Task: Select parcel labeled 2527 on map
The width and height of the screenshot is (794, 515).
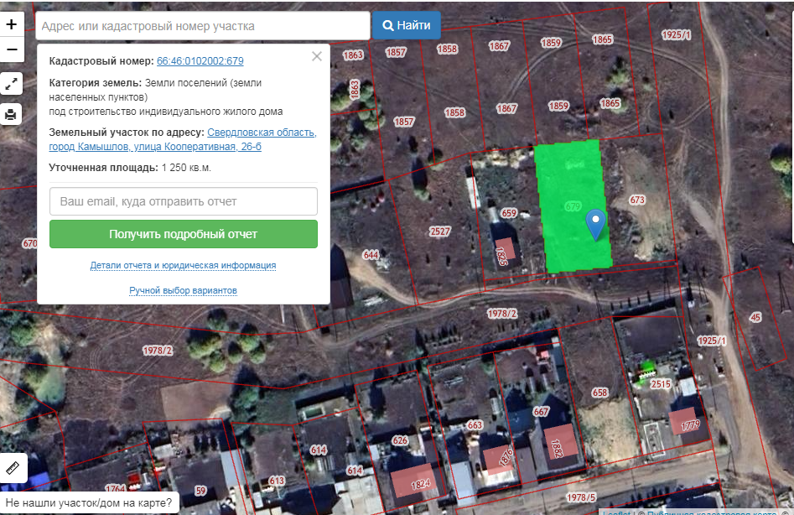Action: click(x=439, y=231)
